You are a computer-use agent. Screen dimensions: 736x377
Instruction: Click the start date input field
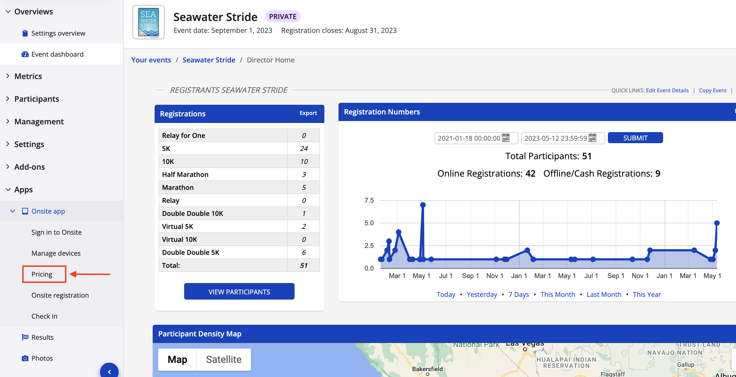[468, 138]
